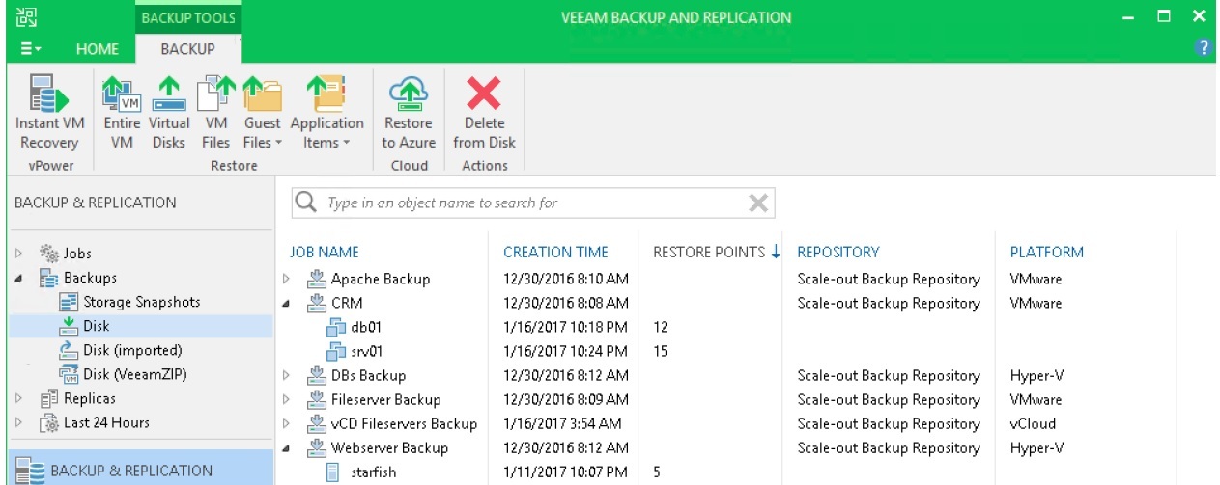Image resolution: width=1220 pixels, height=485 pixels.
Task: Expand the vCD Fileservers Backup row
Action: pos(286,423)
